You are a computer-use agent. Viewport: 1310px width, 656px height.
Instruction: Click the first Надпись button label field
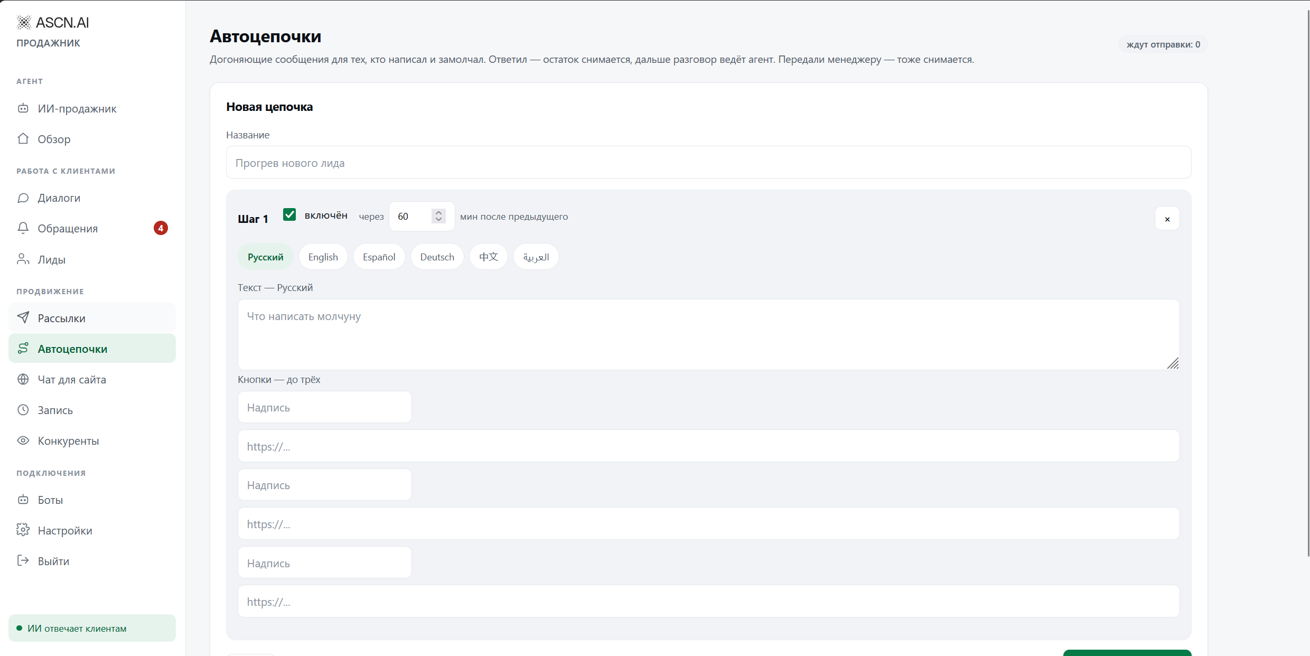coord(325,407)
